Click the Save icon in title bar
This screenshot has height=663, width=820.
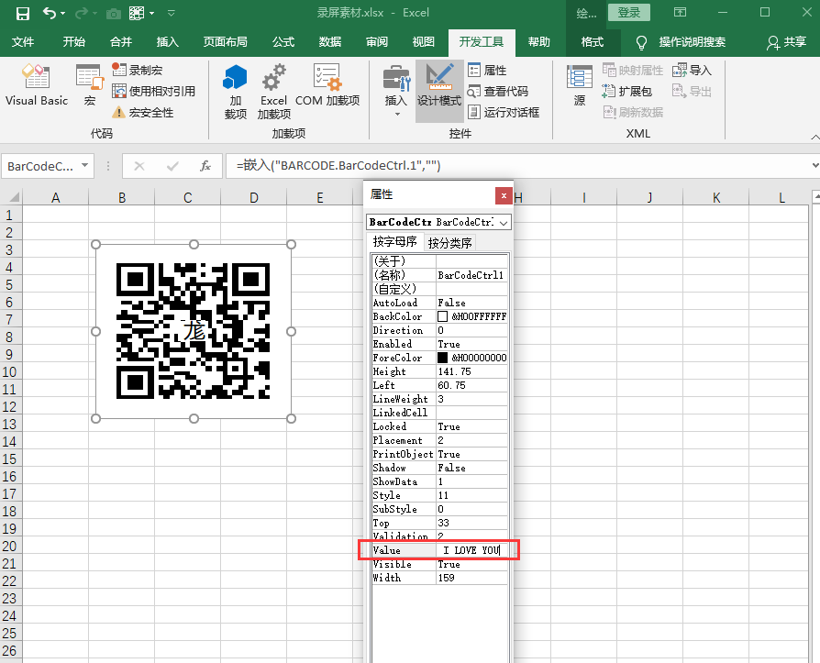pyautogui.click(x=22, y=14)
